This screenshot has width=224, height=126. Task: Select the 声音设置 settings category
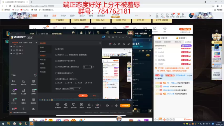click(43, 60)
